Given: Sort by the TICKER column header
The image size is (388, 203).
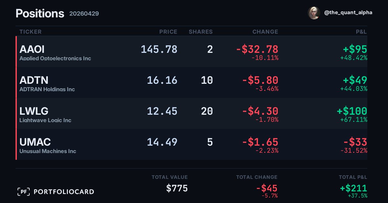Looking at the screenshot, I should [x=30, y=32].
